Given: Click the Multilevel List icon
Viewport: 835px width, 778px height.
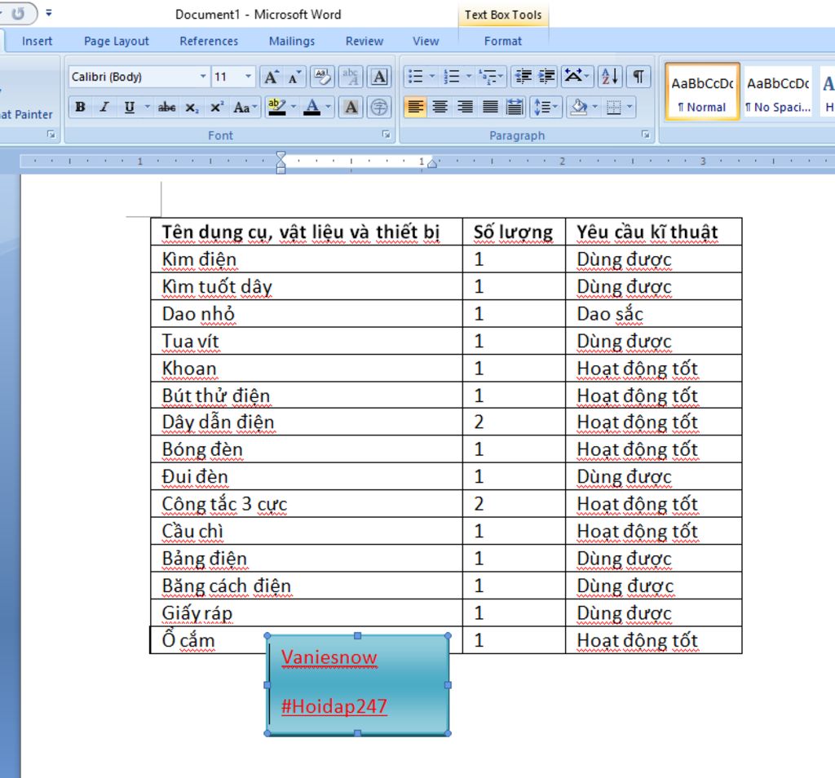Looking at the screenshot, I should [x=490, y=77].
